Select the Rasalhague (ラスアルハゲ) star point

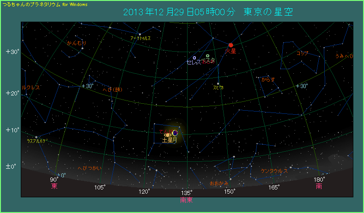pos(36,136)
